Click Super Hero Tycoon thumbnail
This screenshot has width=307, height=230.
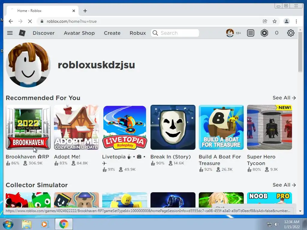point(270,127)
